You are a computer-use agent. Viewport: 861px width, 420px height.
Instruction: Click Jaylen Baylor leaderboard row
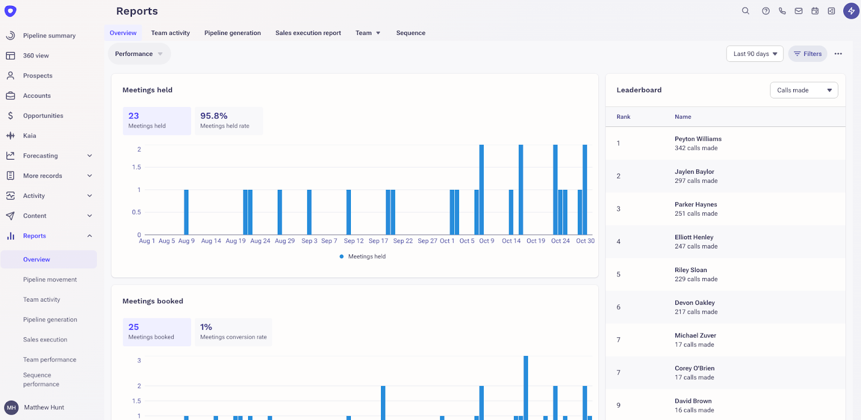coord(725,176)
